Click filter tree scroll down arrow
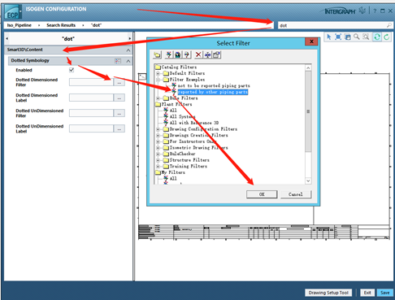395x300 pixels. (308, 180)
